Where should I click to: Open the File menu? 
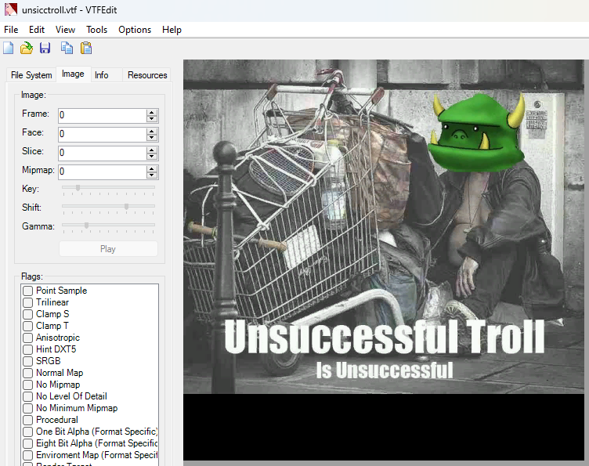click(x=11, y=30)
